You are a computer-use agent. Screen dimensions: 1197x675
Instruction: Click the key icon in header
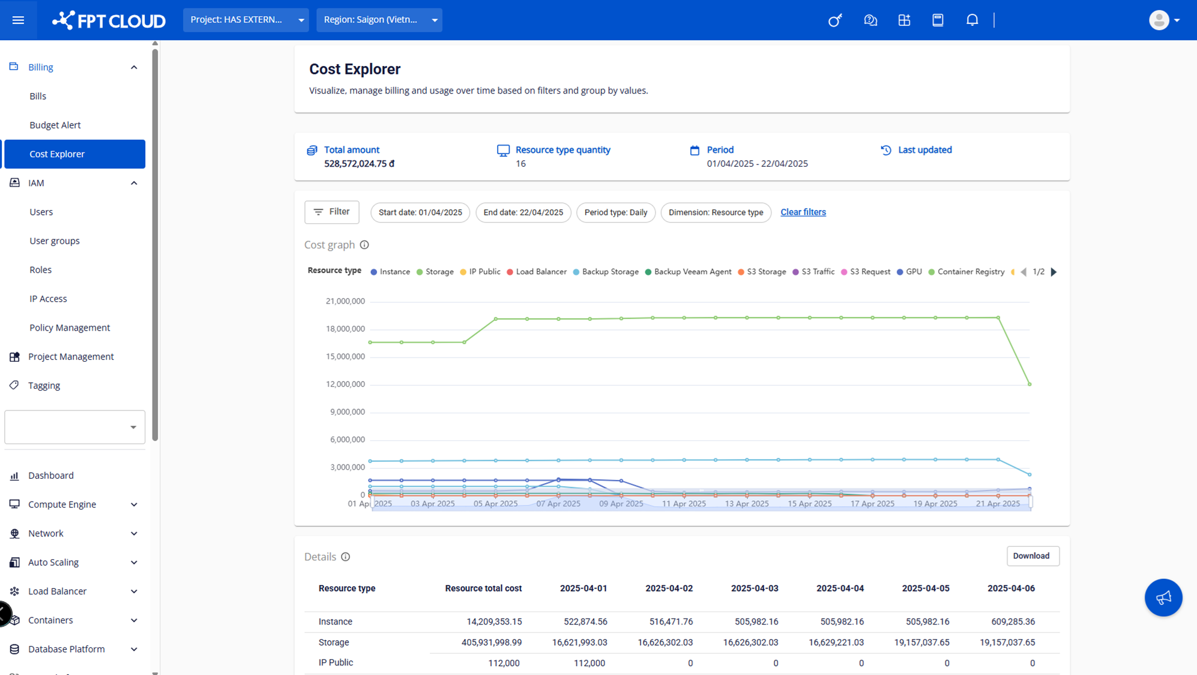pyautogui.click(x=834, y=20)
